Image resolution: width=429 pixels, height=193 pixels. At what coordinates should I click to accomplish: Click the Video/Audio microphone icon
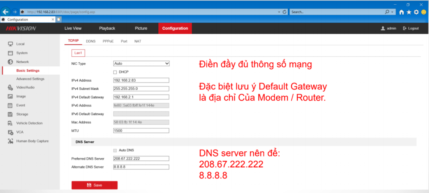coord(10,87)
